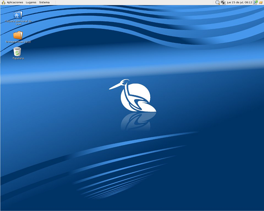Open the Sistema menu
This screenshot has width=264, height=211.
44,2
